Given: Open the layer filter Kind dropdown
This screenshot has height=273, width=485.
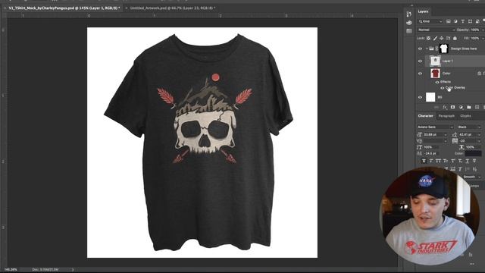Looking at the screenshot, I should point(431,21).
